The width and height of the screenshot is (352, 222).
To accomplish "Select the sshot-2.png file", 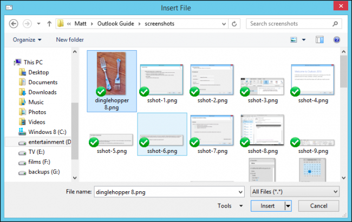I will [x=212, y=84].
